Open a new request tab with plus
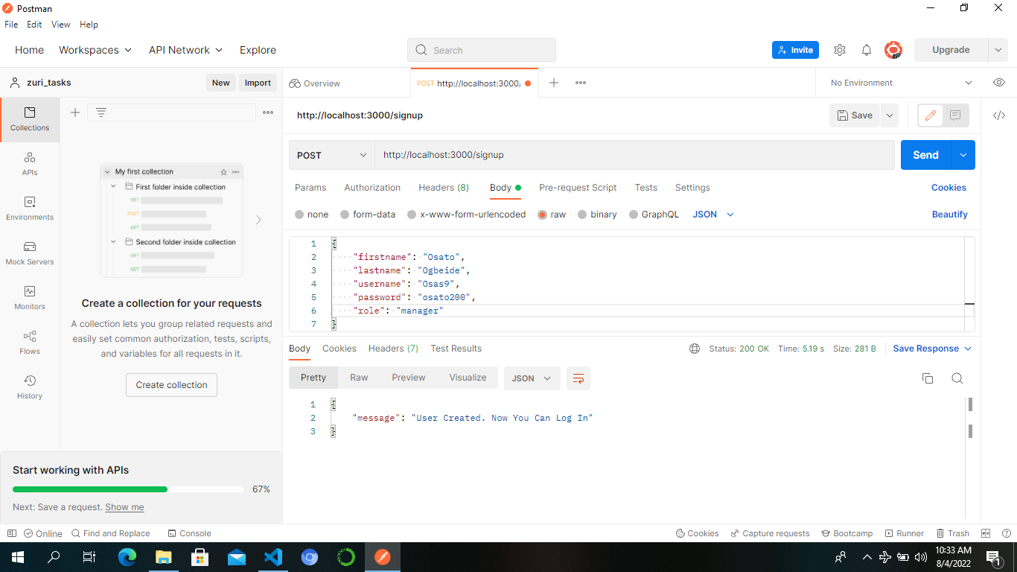This screenshot has width=1017, height=572. pos(554,83)
